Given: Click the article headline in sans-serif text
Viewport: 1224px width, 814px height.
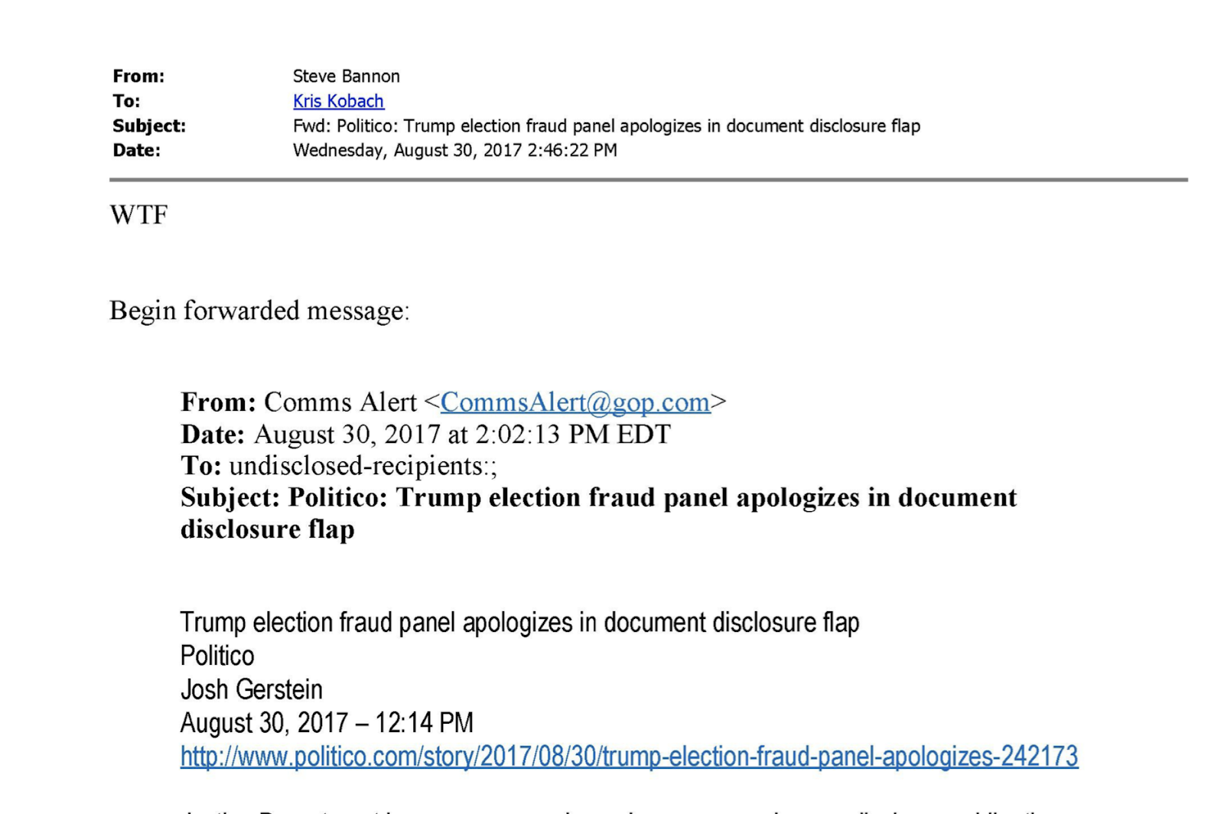Looking at the screenshot, I should (519, 623).
